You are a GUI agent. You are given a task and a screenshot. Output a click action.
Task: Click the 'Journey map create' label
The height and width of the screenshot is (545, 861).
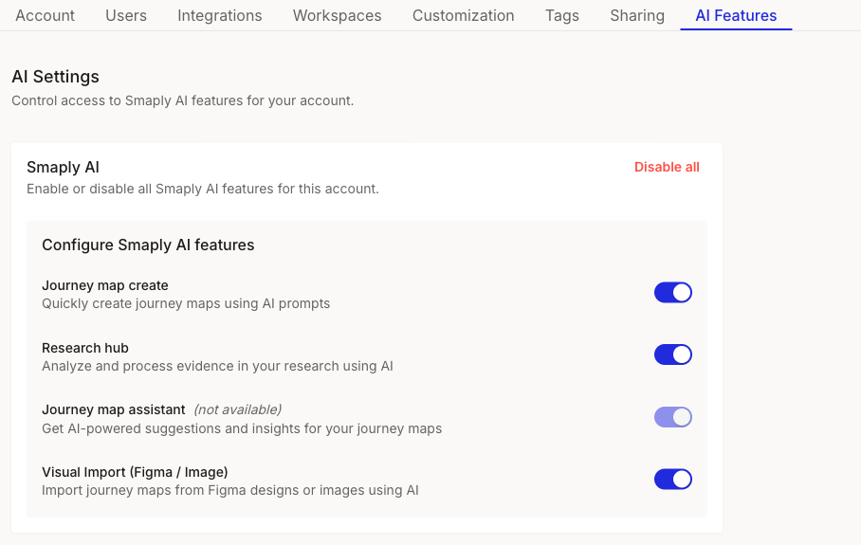(105, 285)
